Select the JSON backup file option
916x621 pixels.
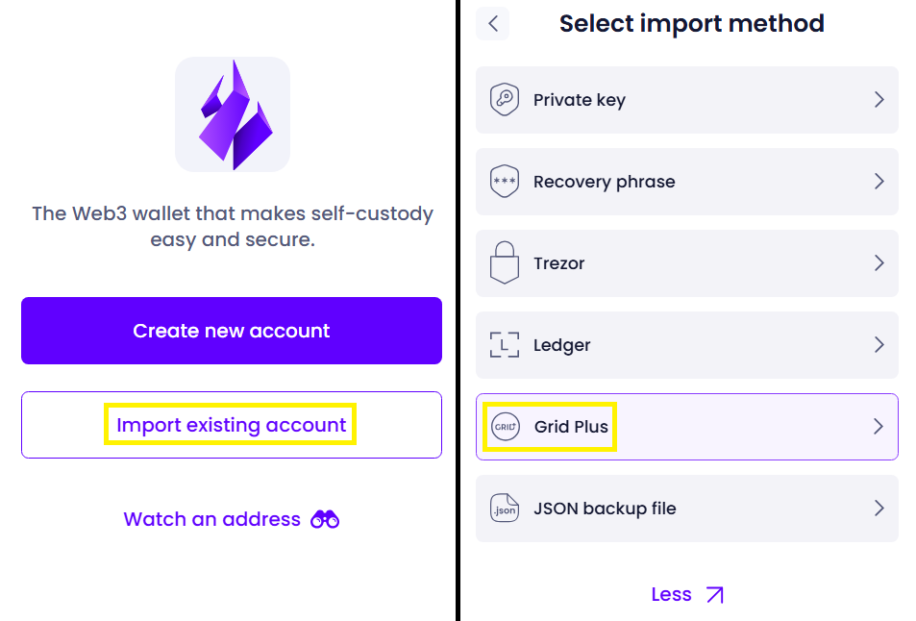click(x=605, y=509)
